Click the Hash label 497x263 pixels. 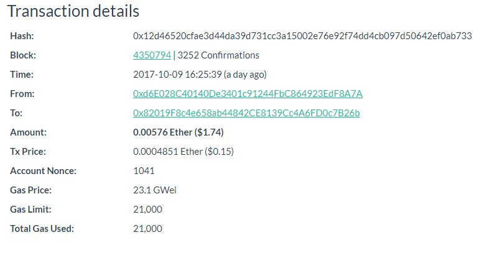22,36
